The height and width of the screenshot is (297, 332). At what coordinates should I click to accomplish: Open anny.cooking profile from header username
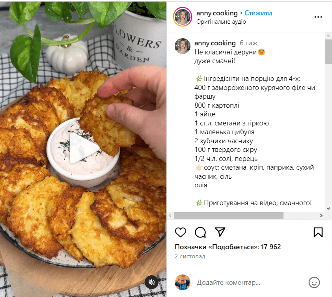click(x=217, y=13)
